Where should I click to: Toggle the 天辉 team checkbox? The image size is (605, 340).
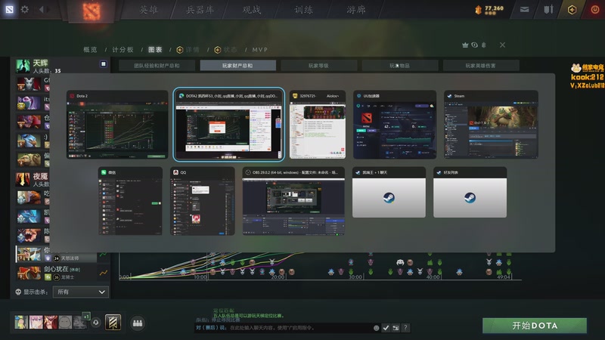[x=104, y=64]
